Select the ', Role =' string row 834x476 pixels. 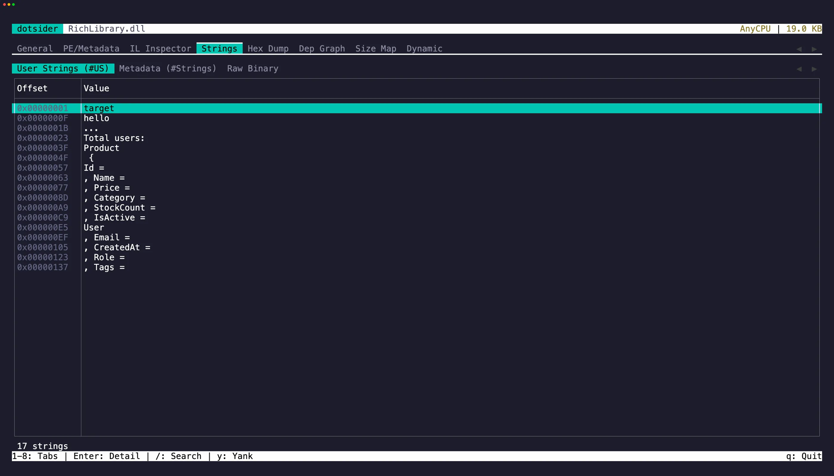(x=417, y=257)
